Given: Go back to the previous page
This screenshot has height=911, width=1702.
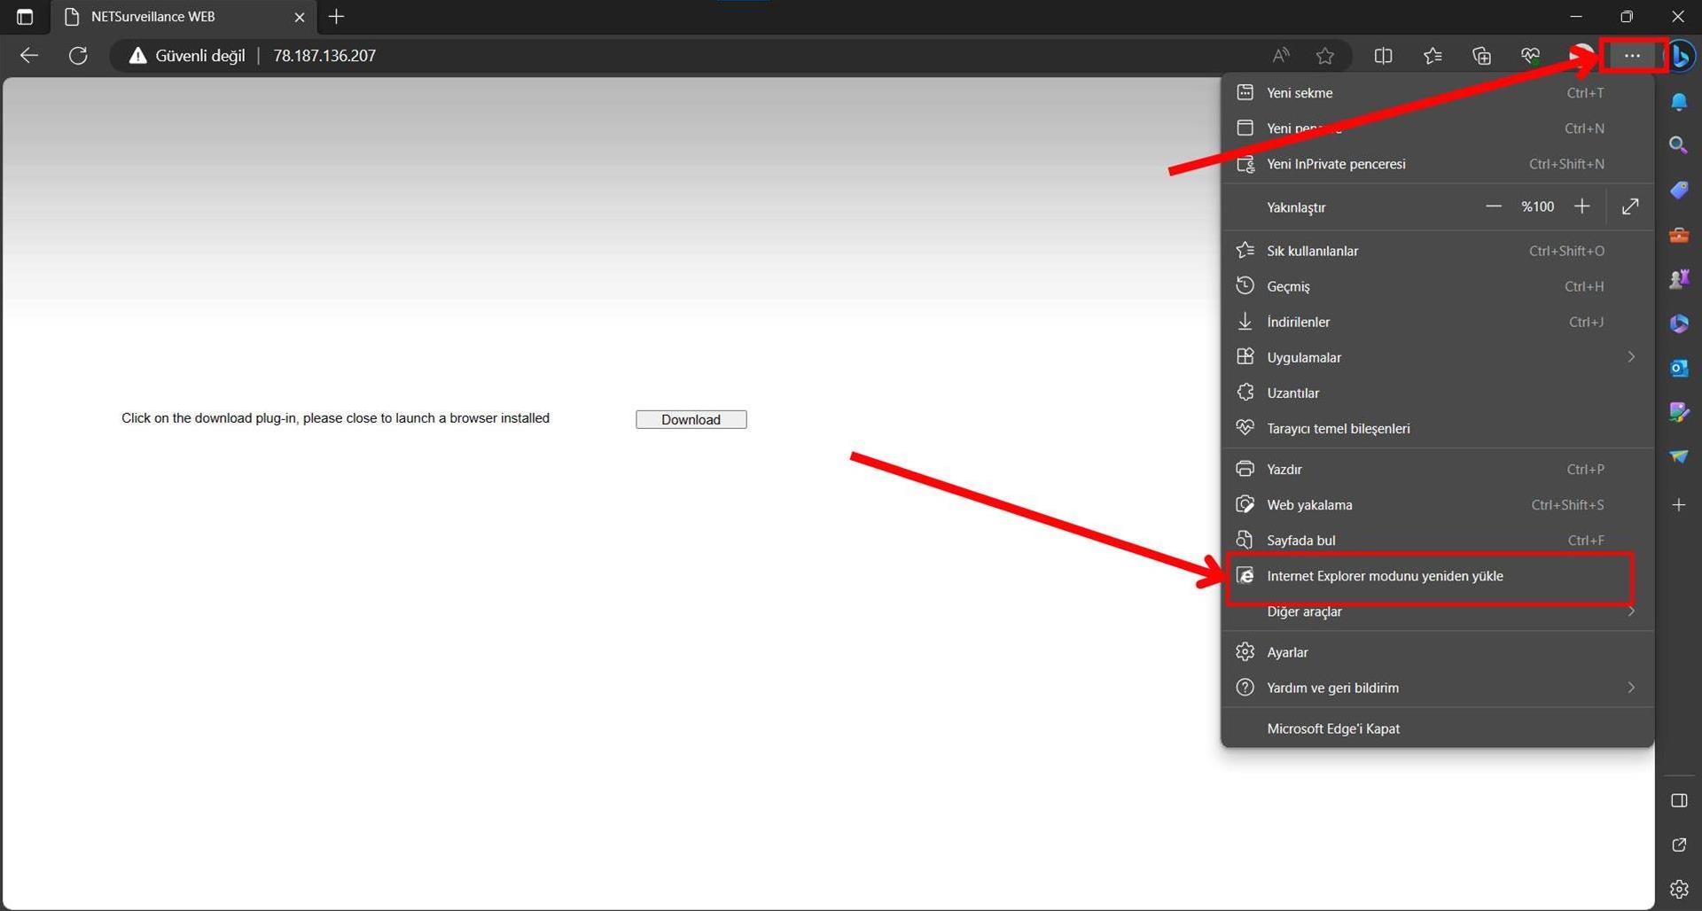Looking at the screenshot, I should tap(29, 56).
